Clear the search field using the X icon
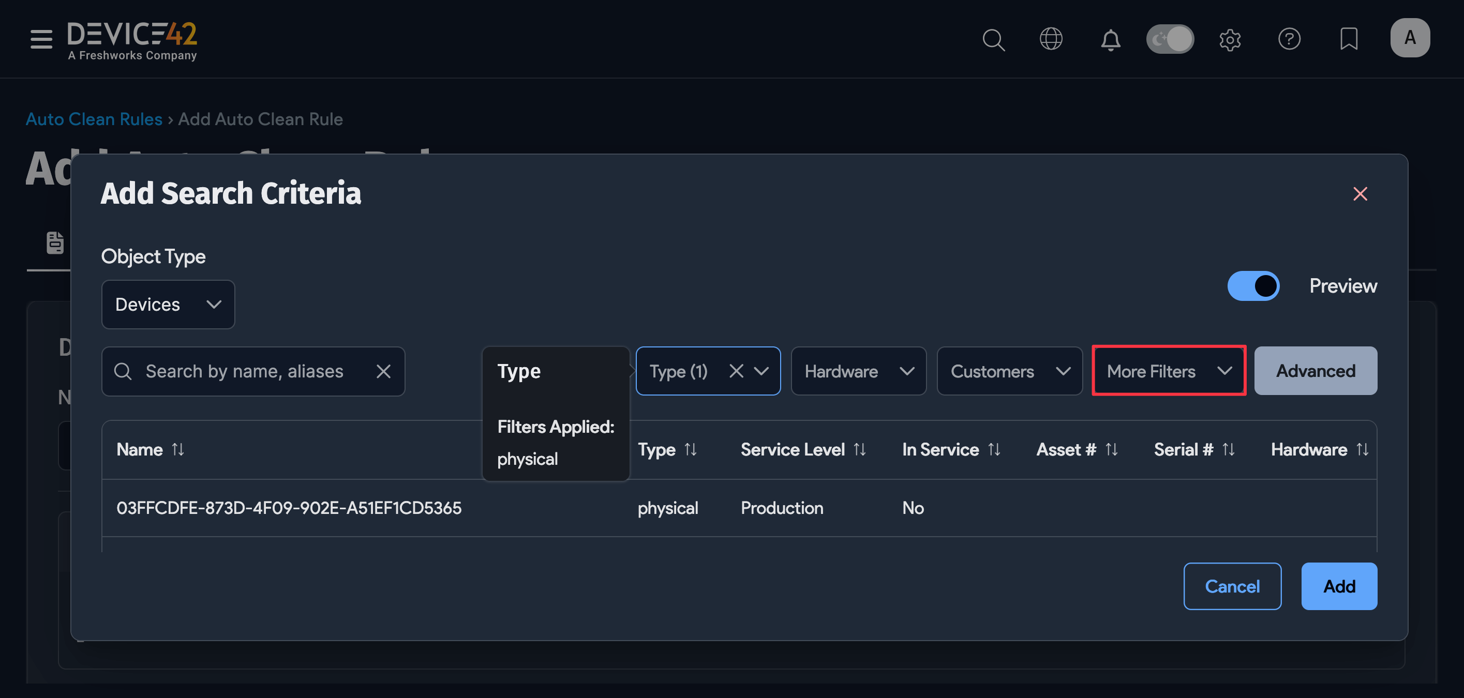Viewport: 1464px width, 698px height. pyautogui.click(x=384, y=371)
